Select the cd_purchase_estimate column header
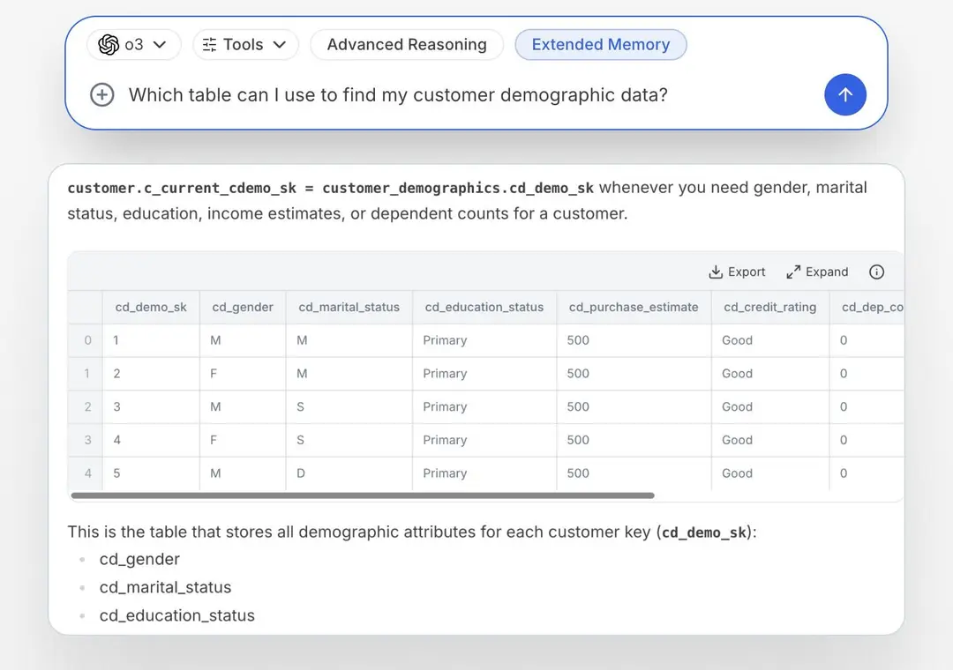Image resolution: width=953 pixels, height=670 pixels. 634,307
